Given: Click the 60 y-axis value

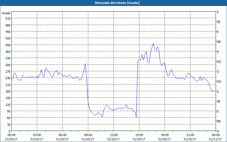Looking at the screenshot, I should pos(9,118).
